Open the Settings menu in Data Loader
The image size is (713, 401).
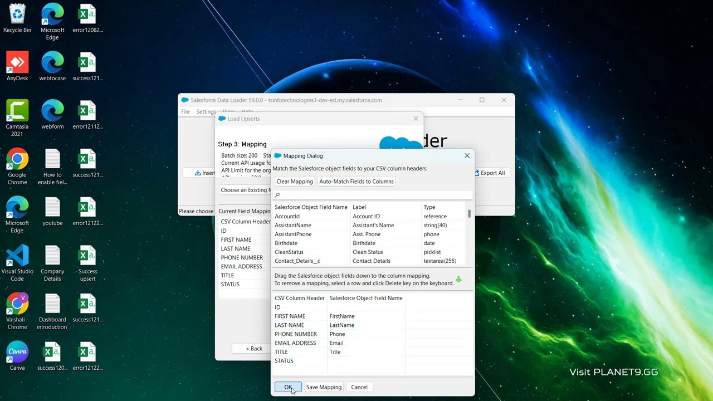click(x=206, y=111)
